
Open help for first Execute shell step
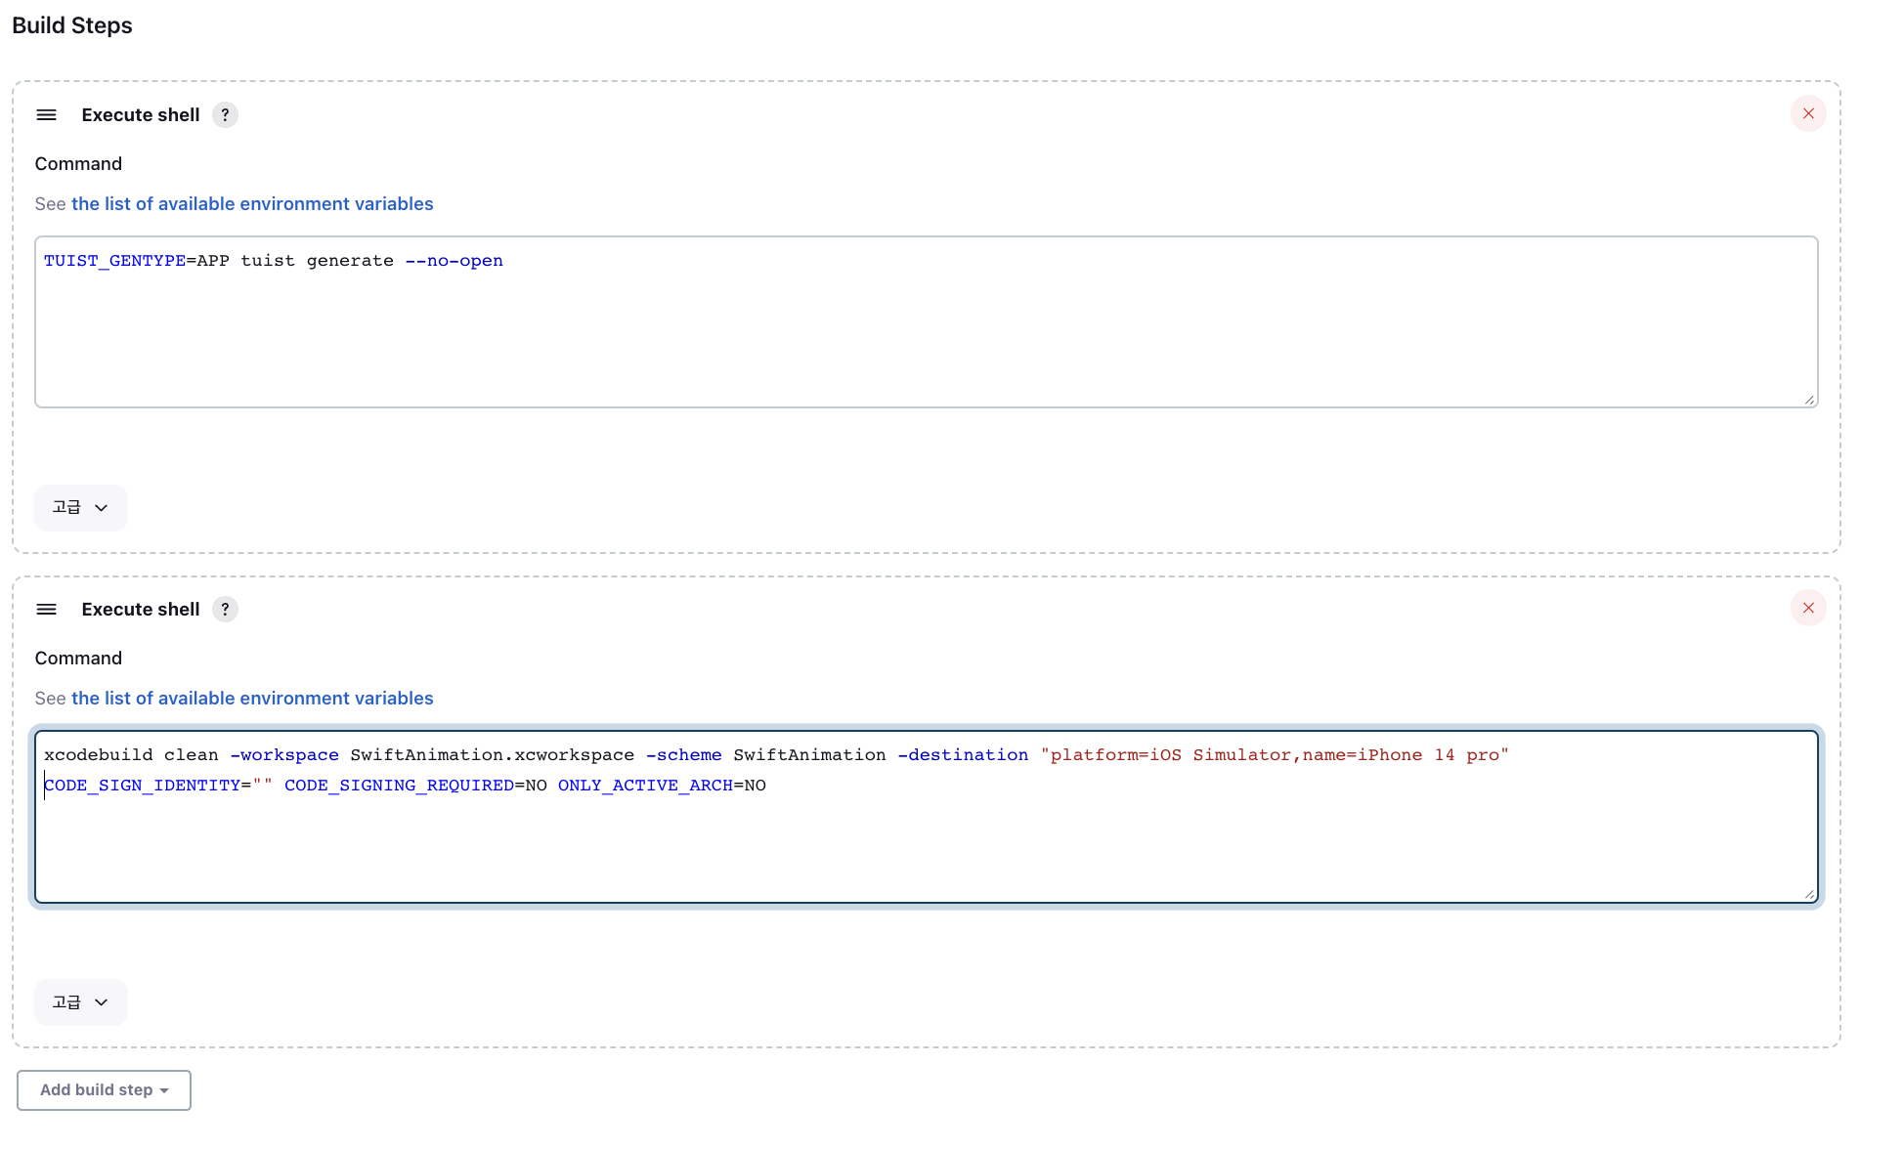pos(225,115)
